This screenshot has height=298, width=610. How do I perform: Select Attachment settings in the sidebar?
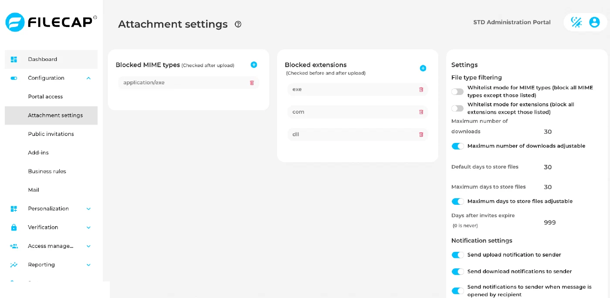point(51,115)
